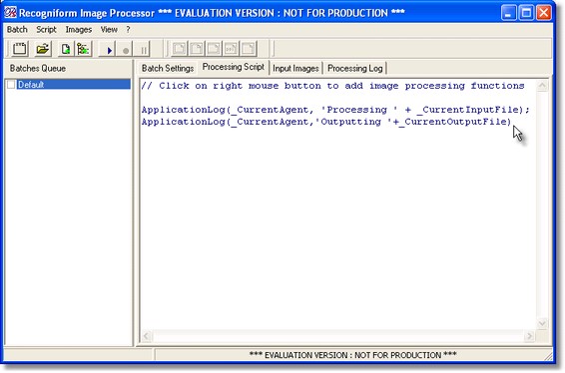Click the script line containing 'Outputting '
565x373 pixels.
pos(326,122)
